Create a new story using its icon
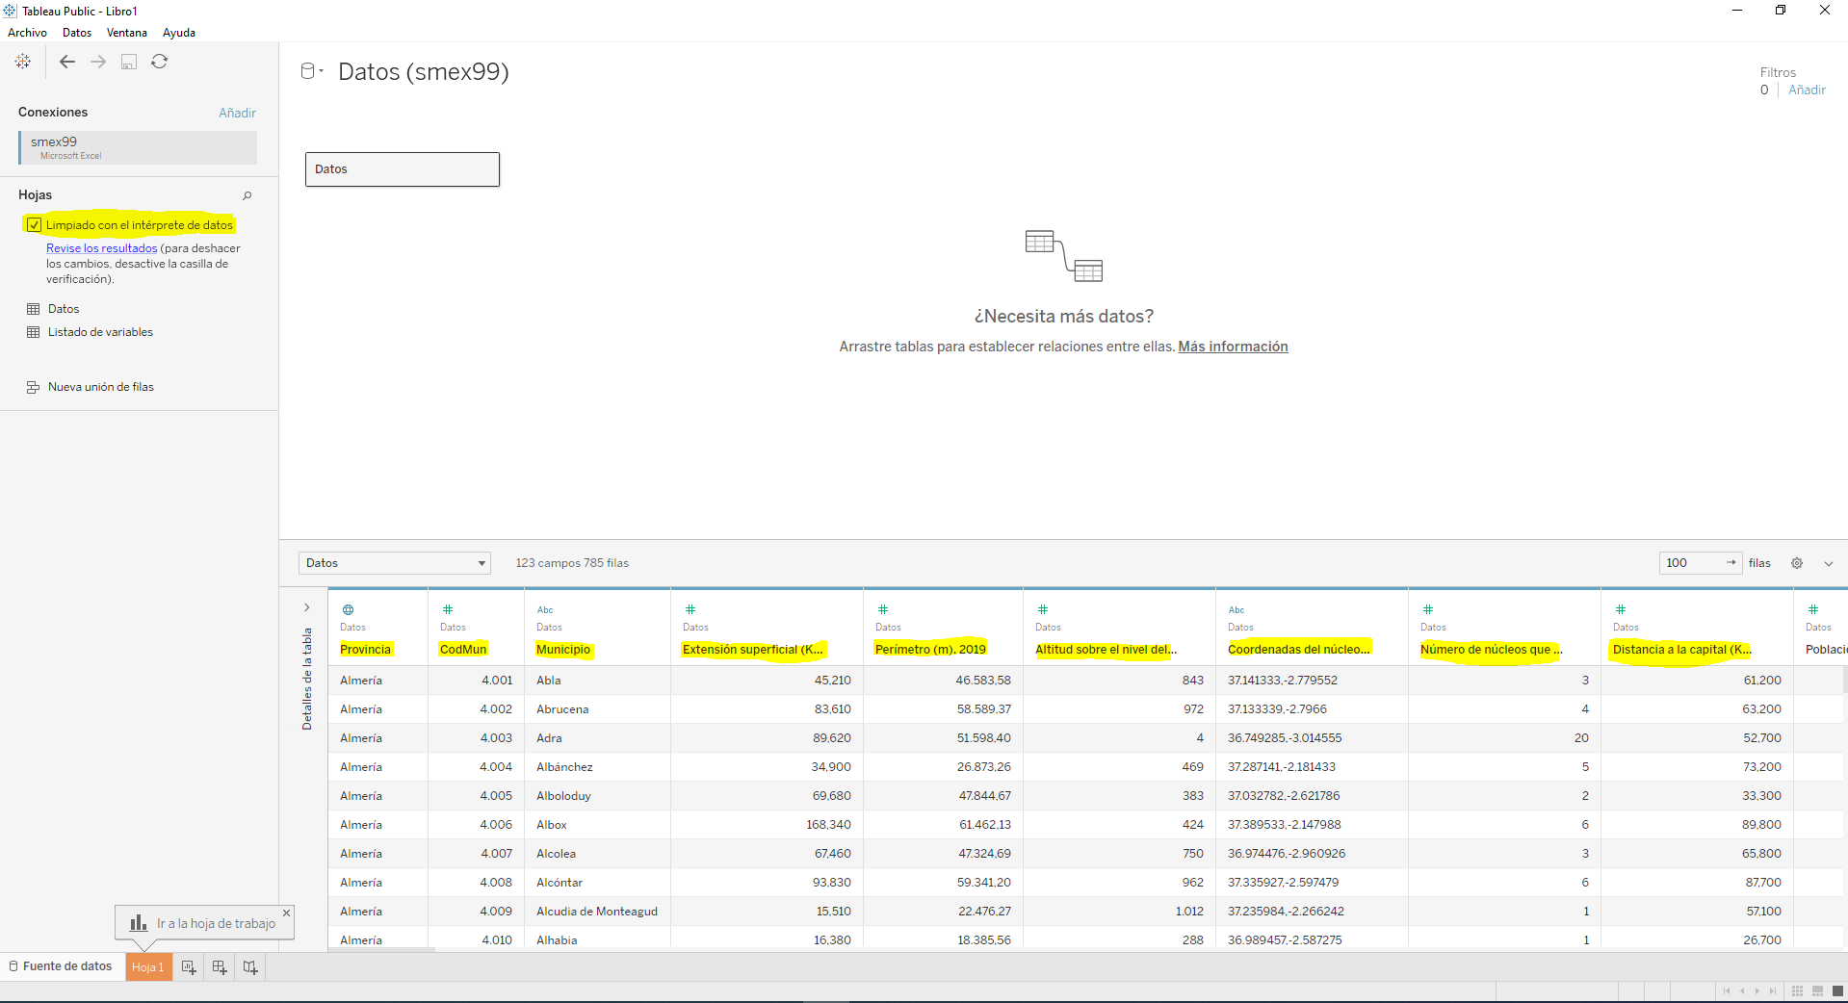Screen dimensions: 1848x1003 point(249,966)
